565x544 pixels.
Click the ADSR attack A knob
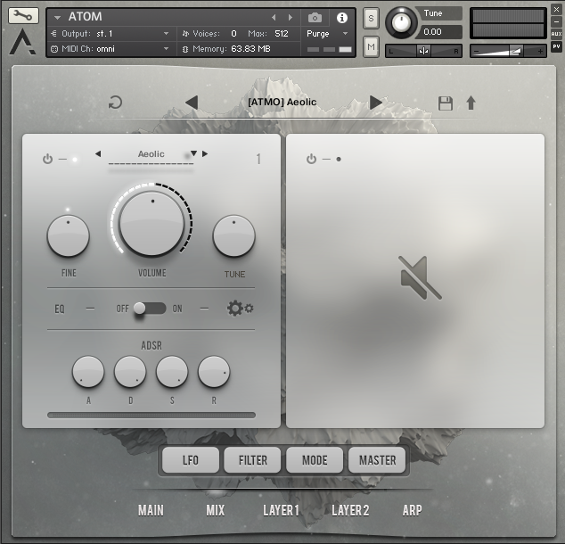coord(88,372)
